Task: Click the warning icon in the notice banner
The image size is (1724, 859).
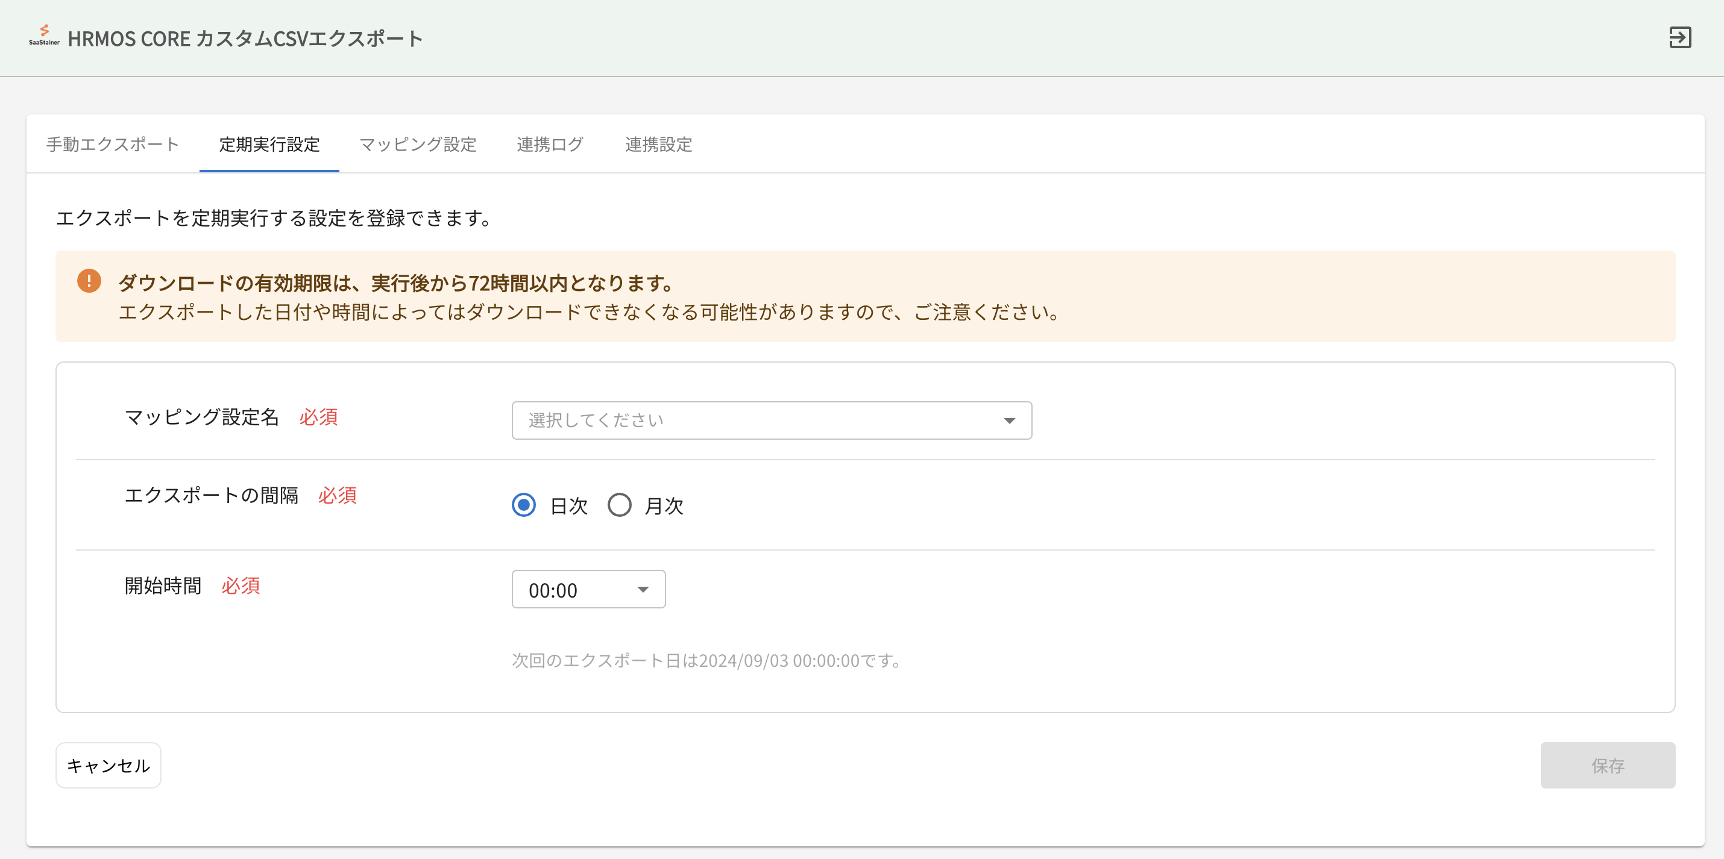Action: 89,282
